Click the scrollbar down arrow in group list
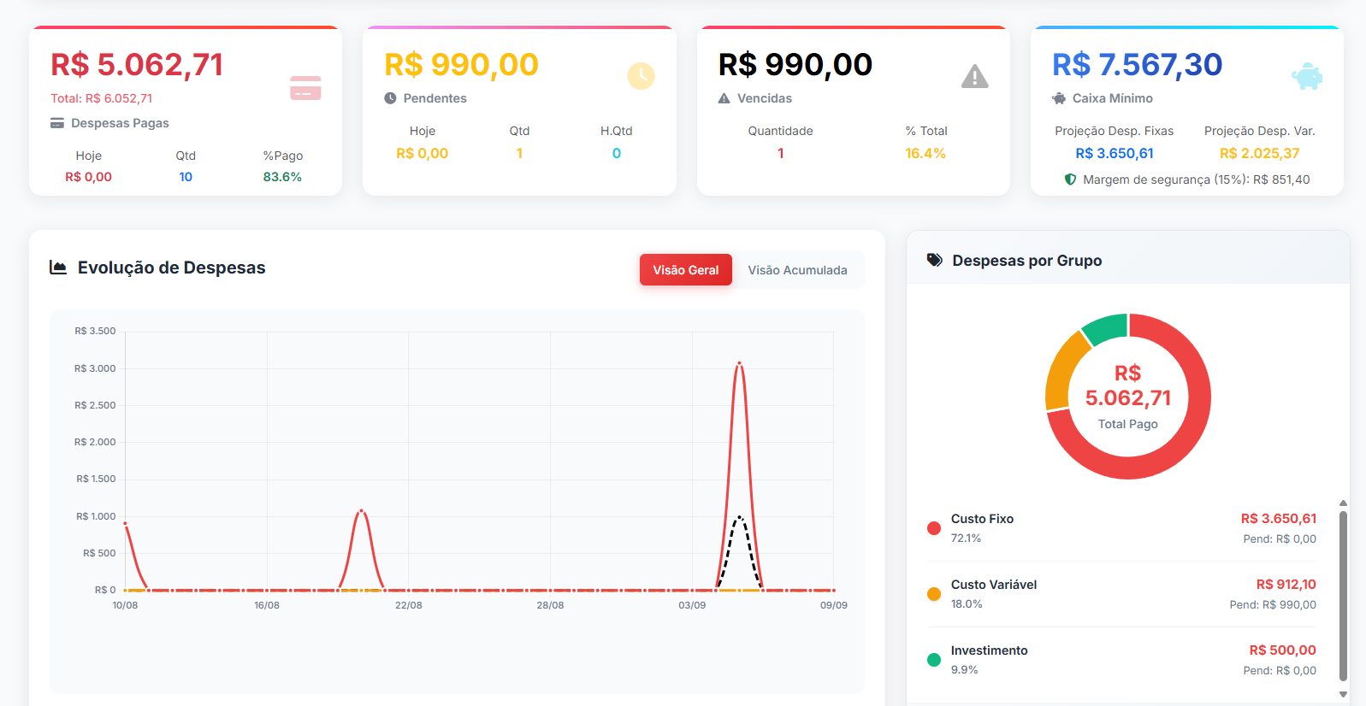 coord(1343,694)
